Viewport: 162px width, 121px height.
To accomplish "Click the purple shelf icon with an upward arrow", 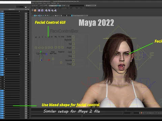I will tap(42, 10).
